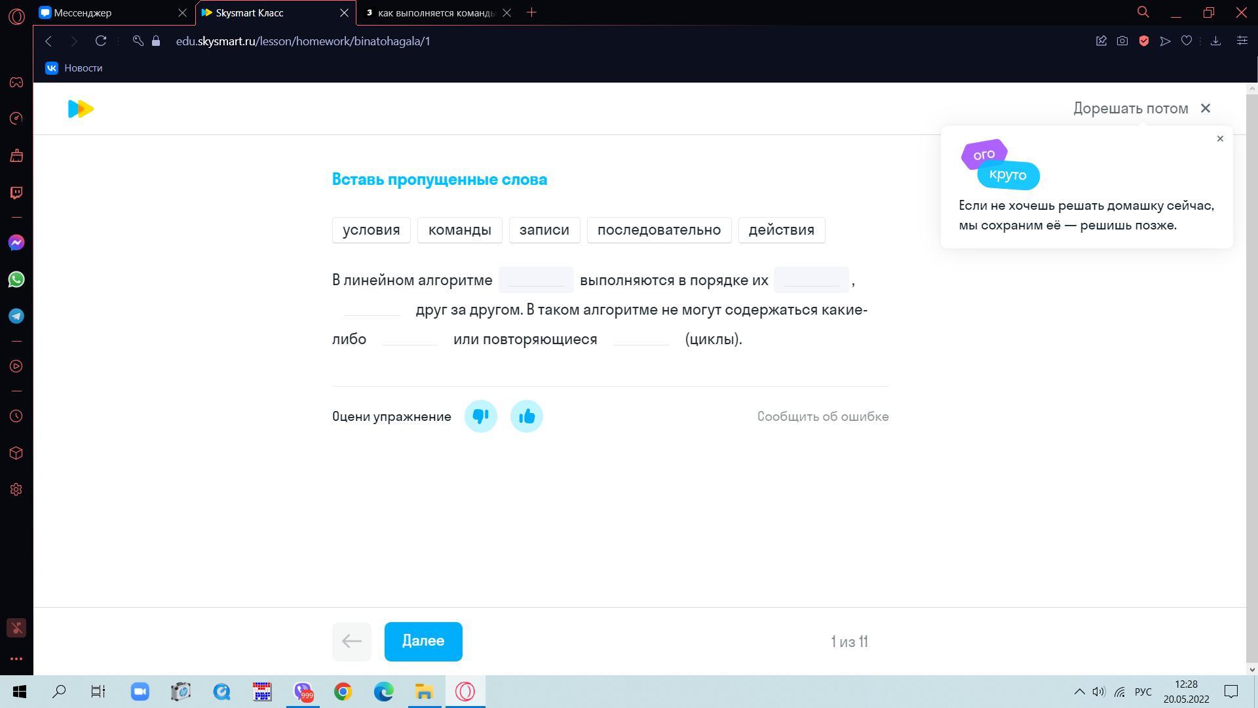Select the word chip 'последовательно'

point(658,230)
